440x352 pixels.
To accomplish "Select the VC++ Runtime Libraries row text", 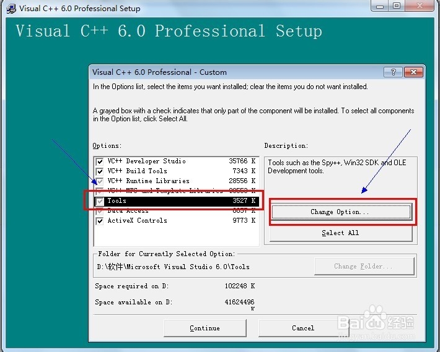I will point(149,181).
